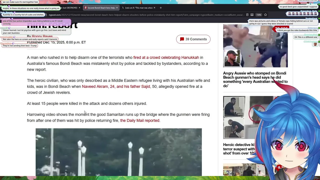Open 'Naveed Akram, 24, and his father Sajid' link
The height and width of the screenshot is (180, 320).
(116, 86)
